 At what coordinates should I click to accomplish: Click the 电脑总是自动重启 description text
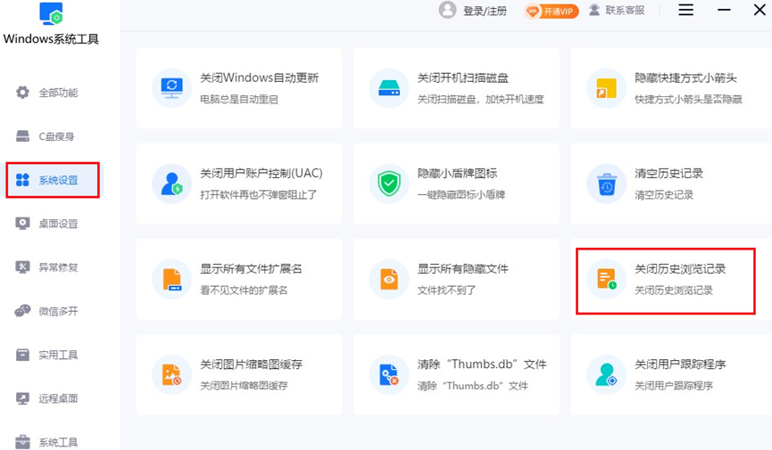click(239, 99)
